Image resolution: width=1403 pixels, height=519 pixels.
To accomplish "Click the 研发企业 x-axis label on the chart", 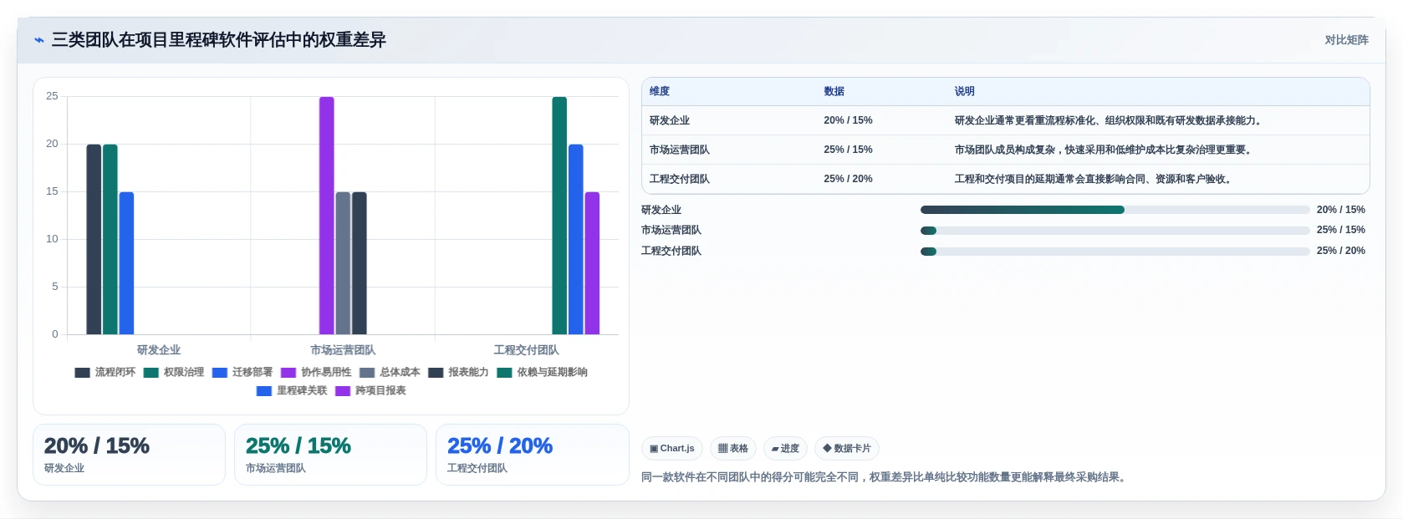I will click(x=159, y=350).
